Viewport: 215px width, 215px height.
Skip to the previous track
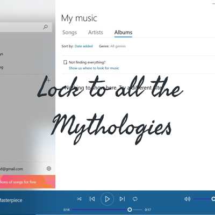coord(92,199)
